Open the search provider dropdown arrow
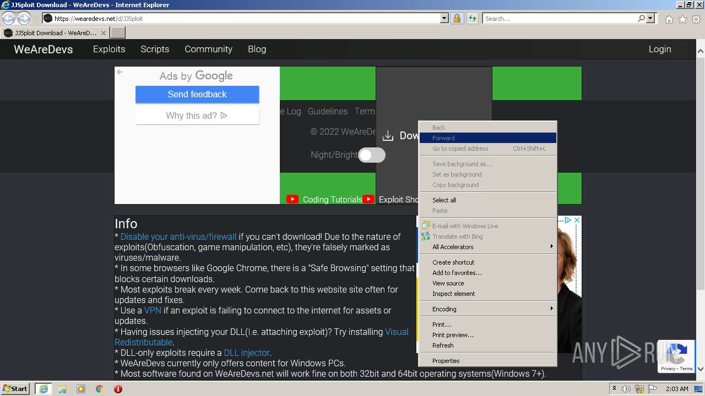This screenshot has width=705, height=396. tap(650, 18)
